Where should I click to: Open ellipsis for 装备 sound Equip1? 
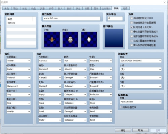(60, 94)
